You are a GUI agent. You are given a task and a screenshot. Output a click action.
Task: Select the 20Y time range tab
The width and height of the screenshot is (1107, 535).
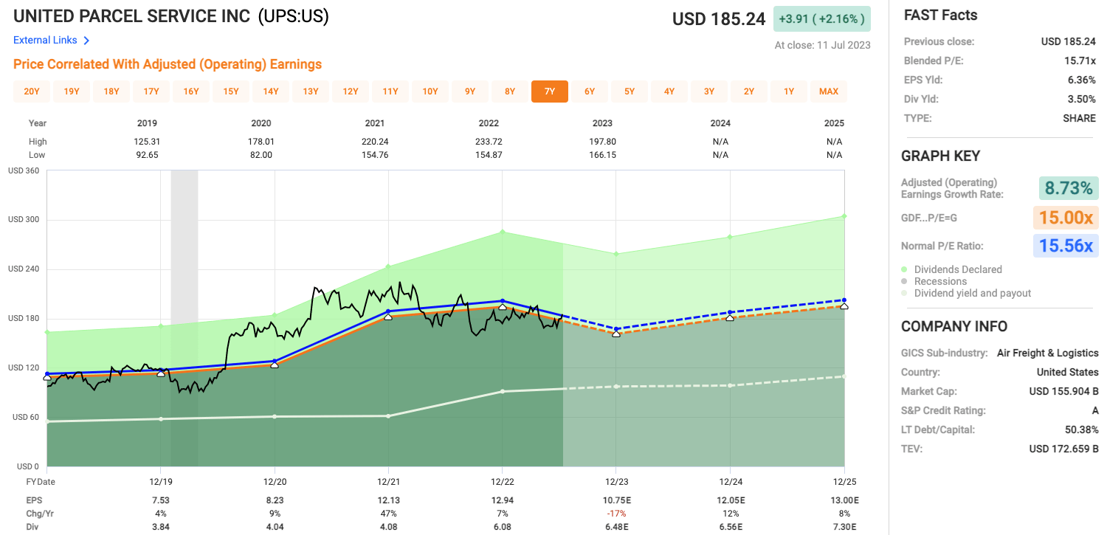coord(32,92)
